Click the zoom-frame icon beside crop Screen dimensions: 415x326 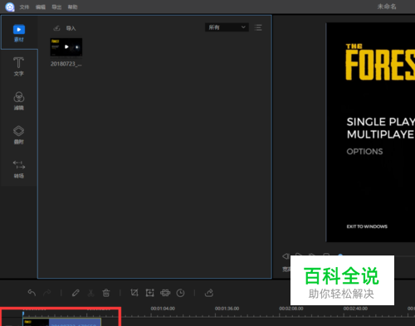coord(149,293)
